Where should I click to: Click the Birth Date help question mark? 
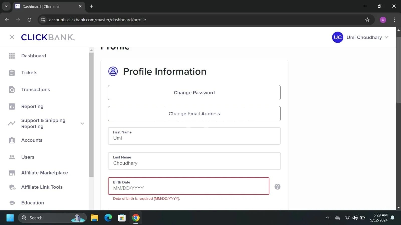click(x=277, y=187)
